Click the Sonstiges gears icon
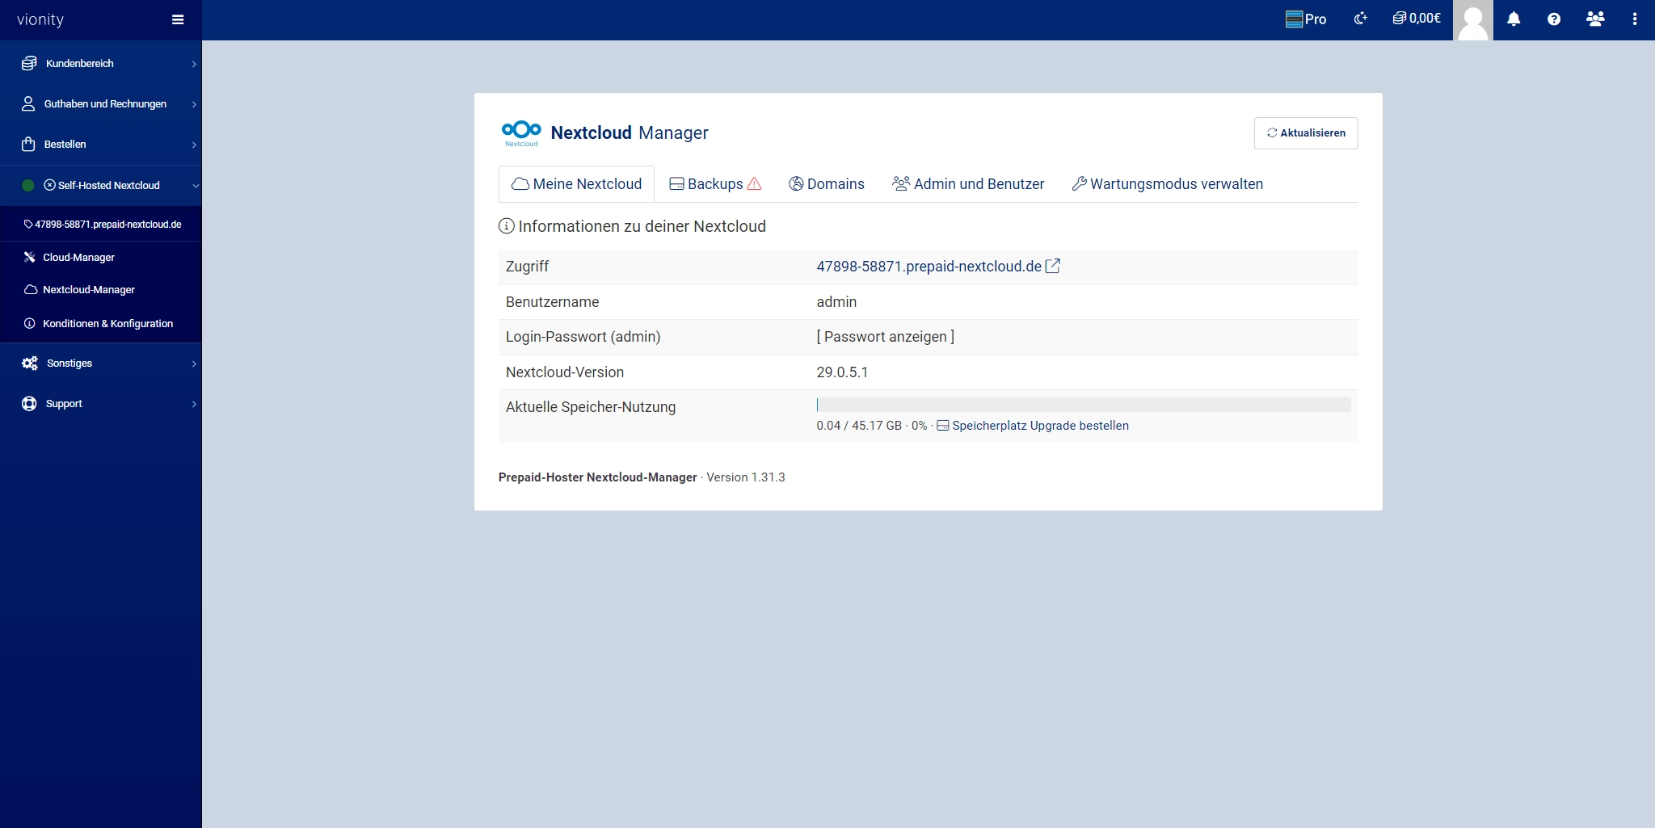 (30, 363)
